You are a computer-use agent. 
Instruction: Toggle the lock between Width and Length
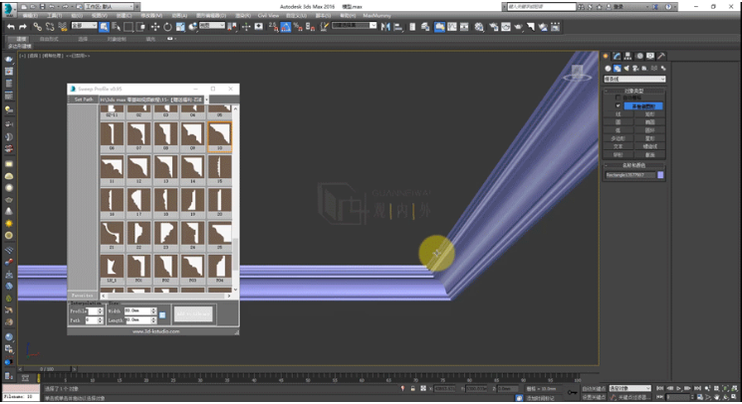tap(162, 315)
